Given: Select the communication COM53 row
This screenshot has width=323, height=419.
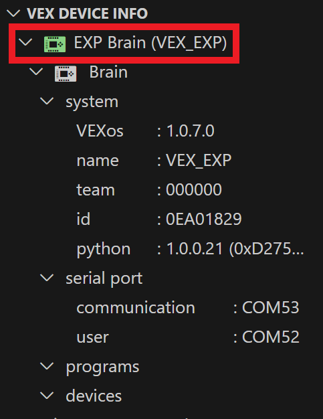Looking at the screenshot, I should point(188,308).
